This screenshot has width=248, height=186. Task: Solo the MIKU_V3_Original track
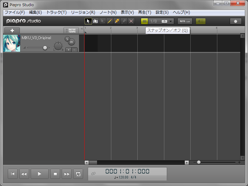tap(67, 39)
